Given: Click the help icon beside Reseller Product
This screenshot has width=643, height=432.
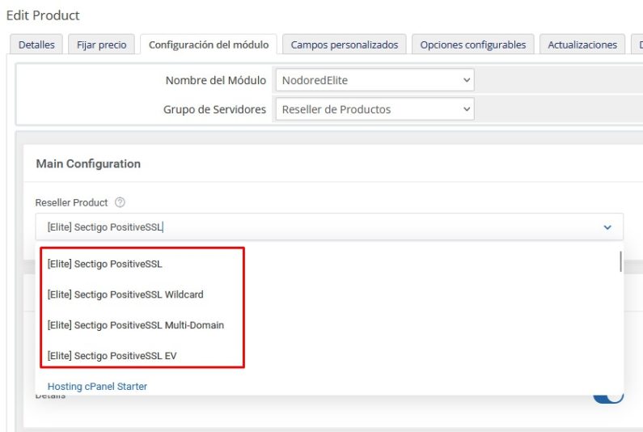Looking at the screenshot, I should tap(121, 202).
